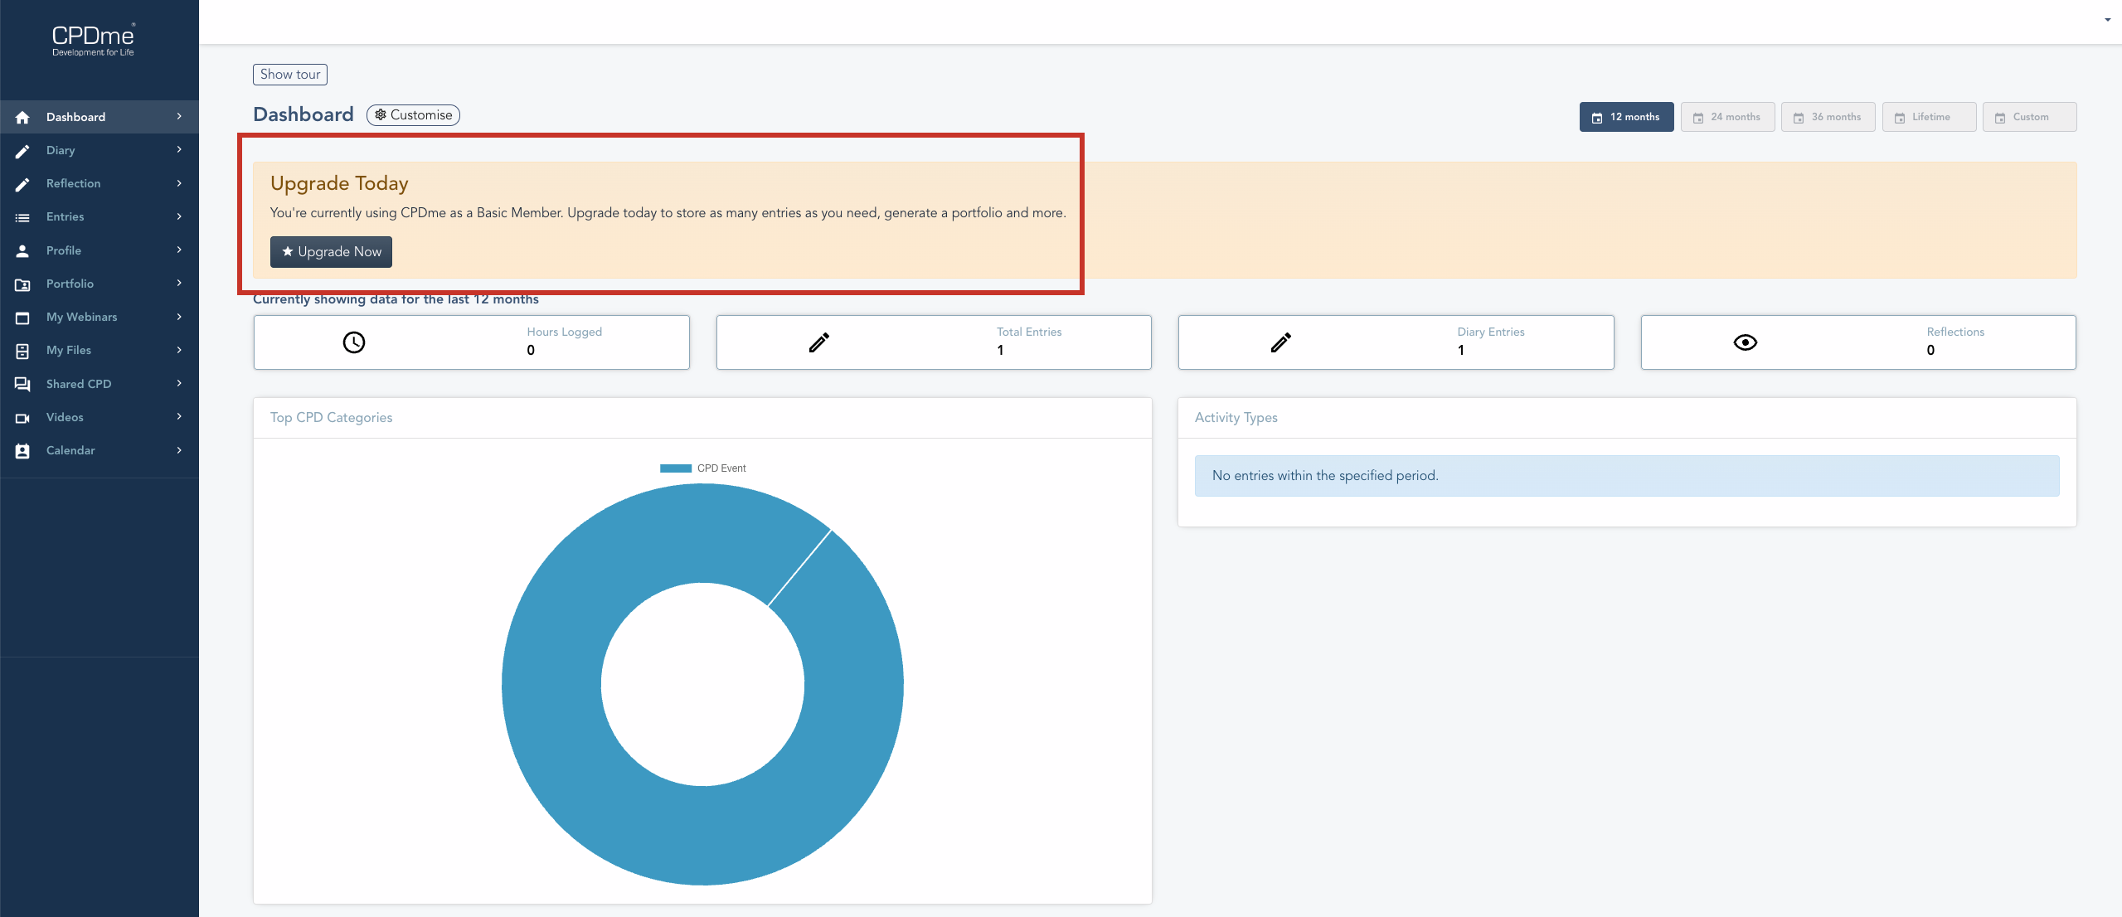Open the top-right account dropdown arrow
Viewport: 2122px width, 917px height.
tap(2107, 20)
